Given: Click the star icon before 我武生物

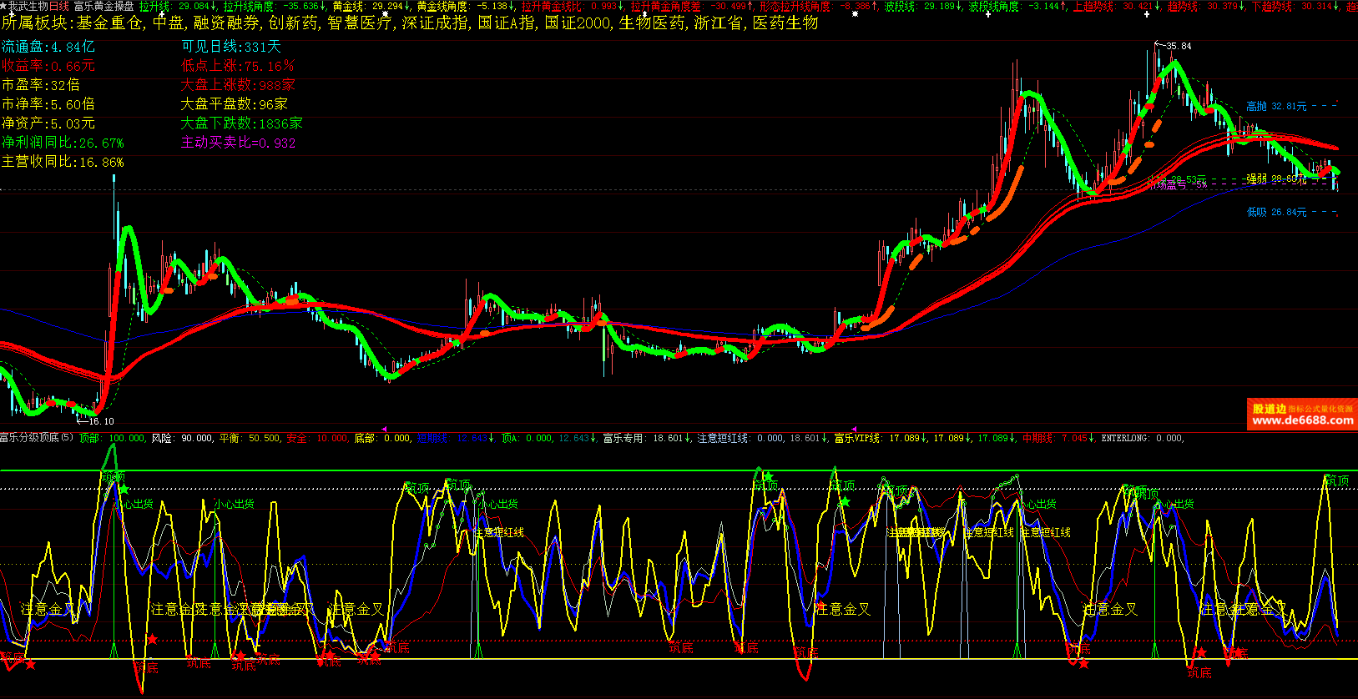Looking at the screenshot, I should 3,6.
